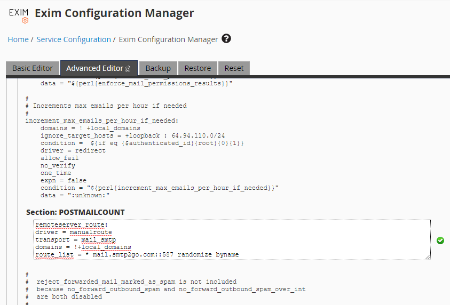Screen dimensions: 450x305
Task: Click the 'ignore_target_hosts = +loopback' line
Action: click(x=132, y=135)
